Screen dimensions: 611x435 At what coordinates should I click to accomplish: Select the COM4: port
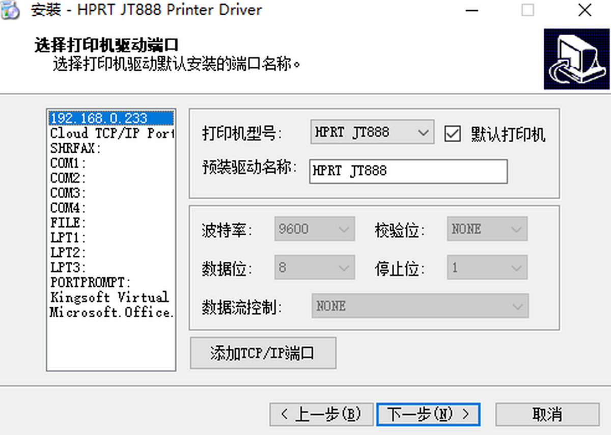[111, 208]
